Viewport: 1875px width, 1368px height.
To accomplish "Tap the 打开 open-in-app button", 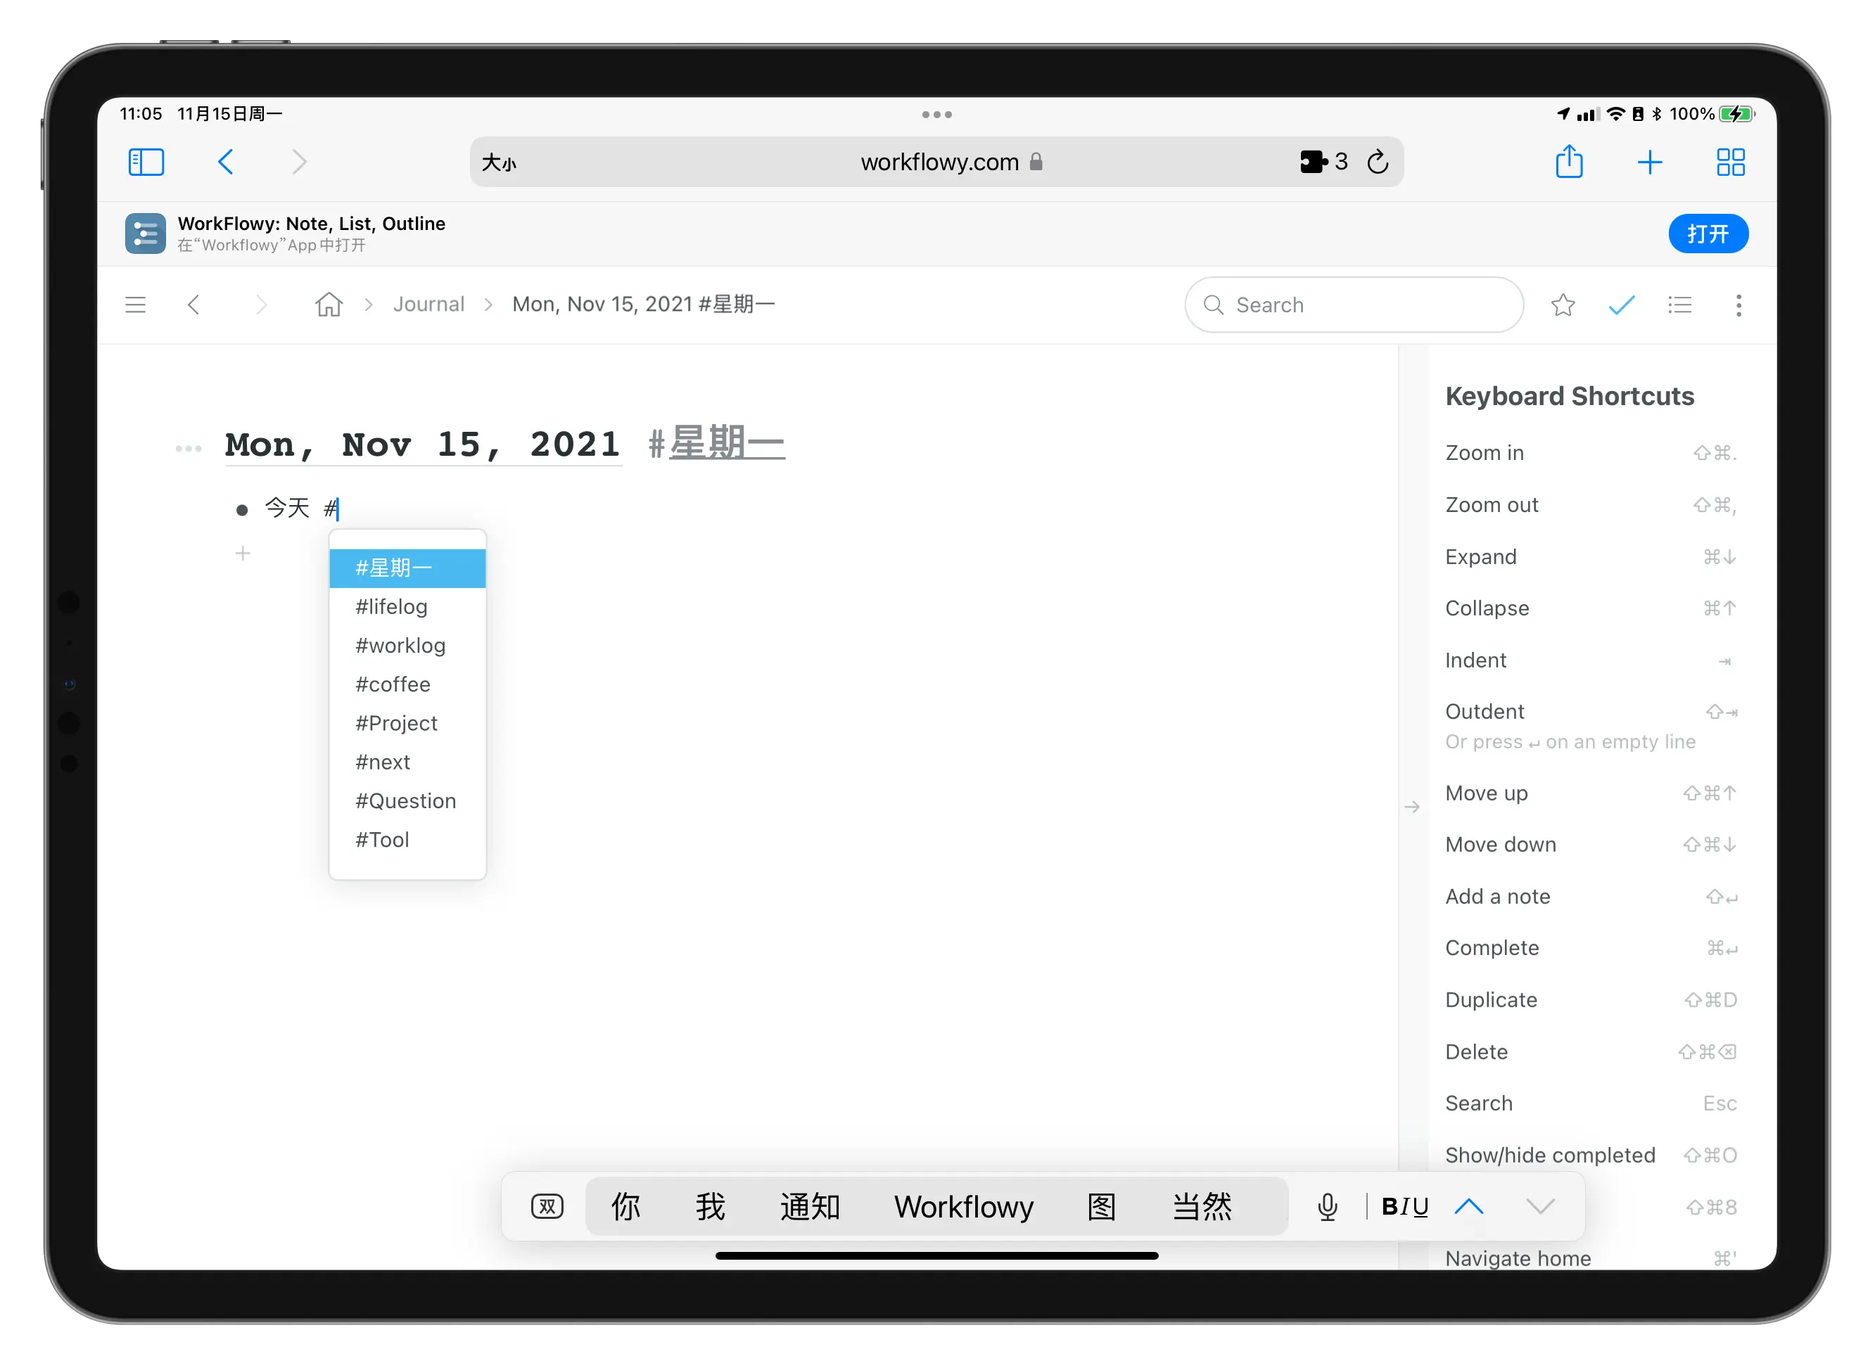I will (x=1708, y=234).
